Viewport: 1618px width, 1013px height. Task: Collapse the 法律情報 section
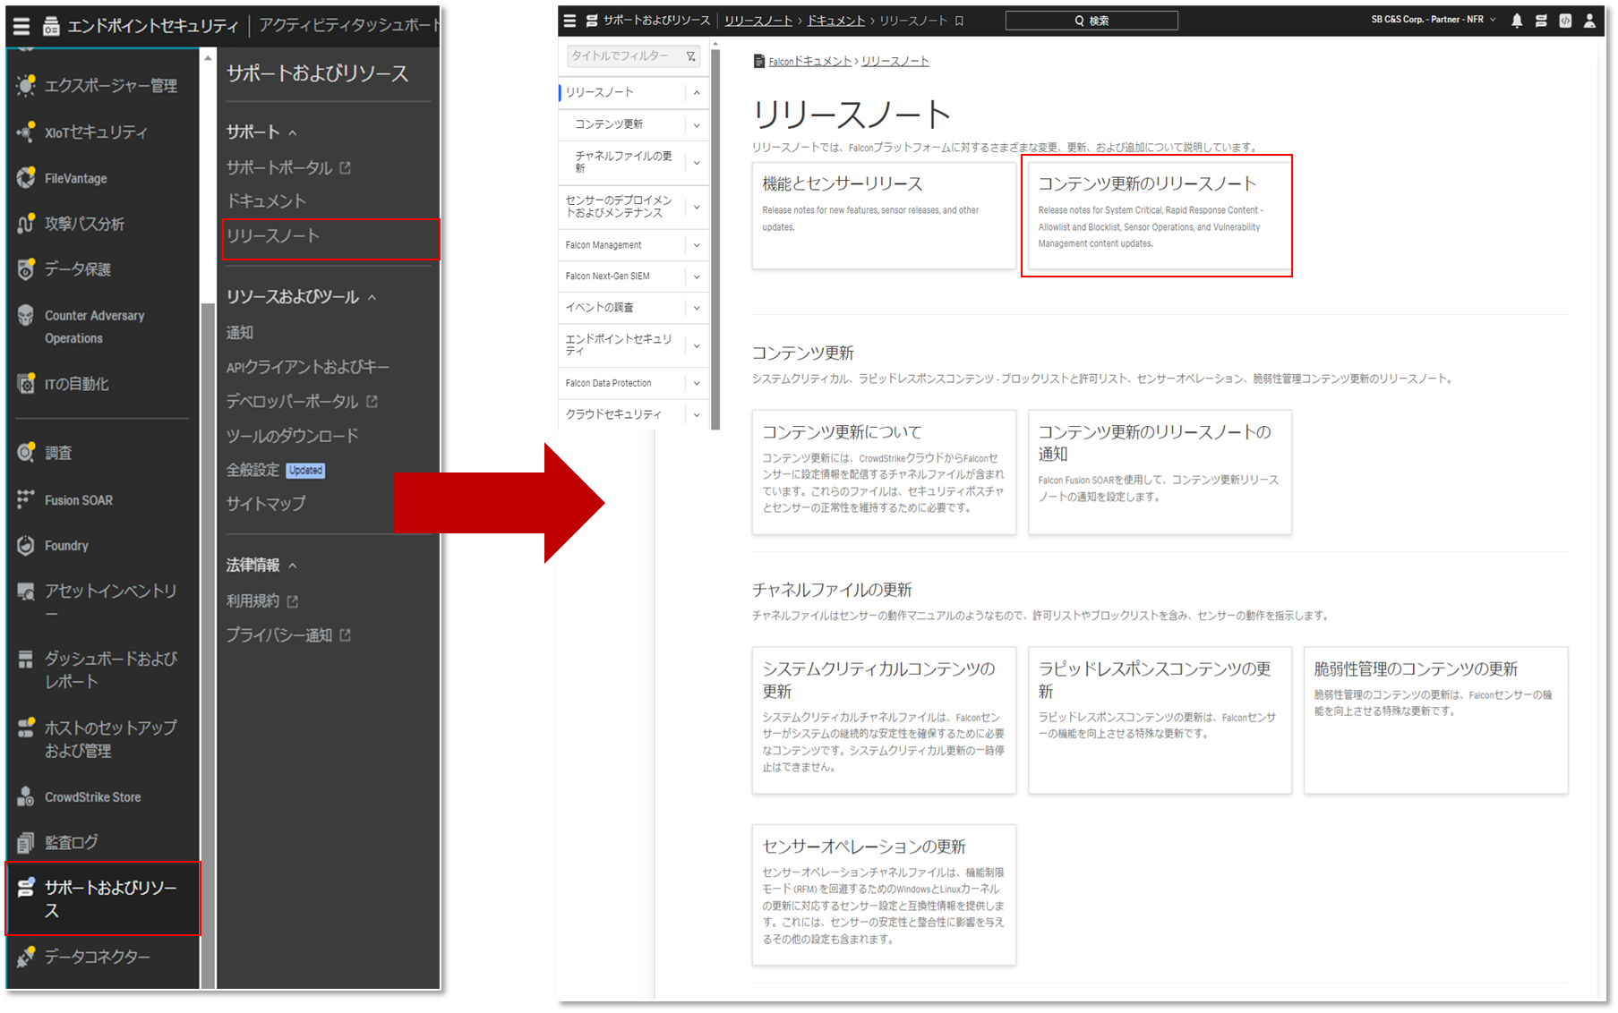click(293, 566)
